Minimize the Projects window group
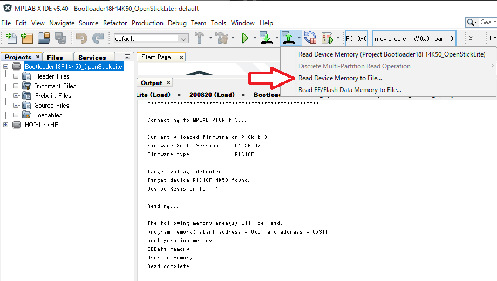The height and width of the screenshot is (281, 497). point(127,57)
